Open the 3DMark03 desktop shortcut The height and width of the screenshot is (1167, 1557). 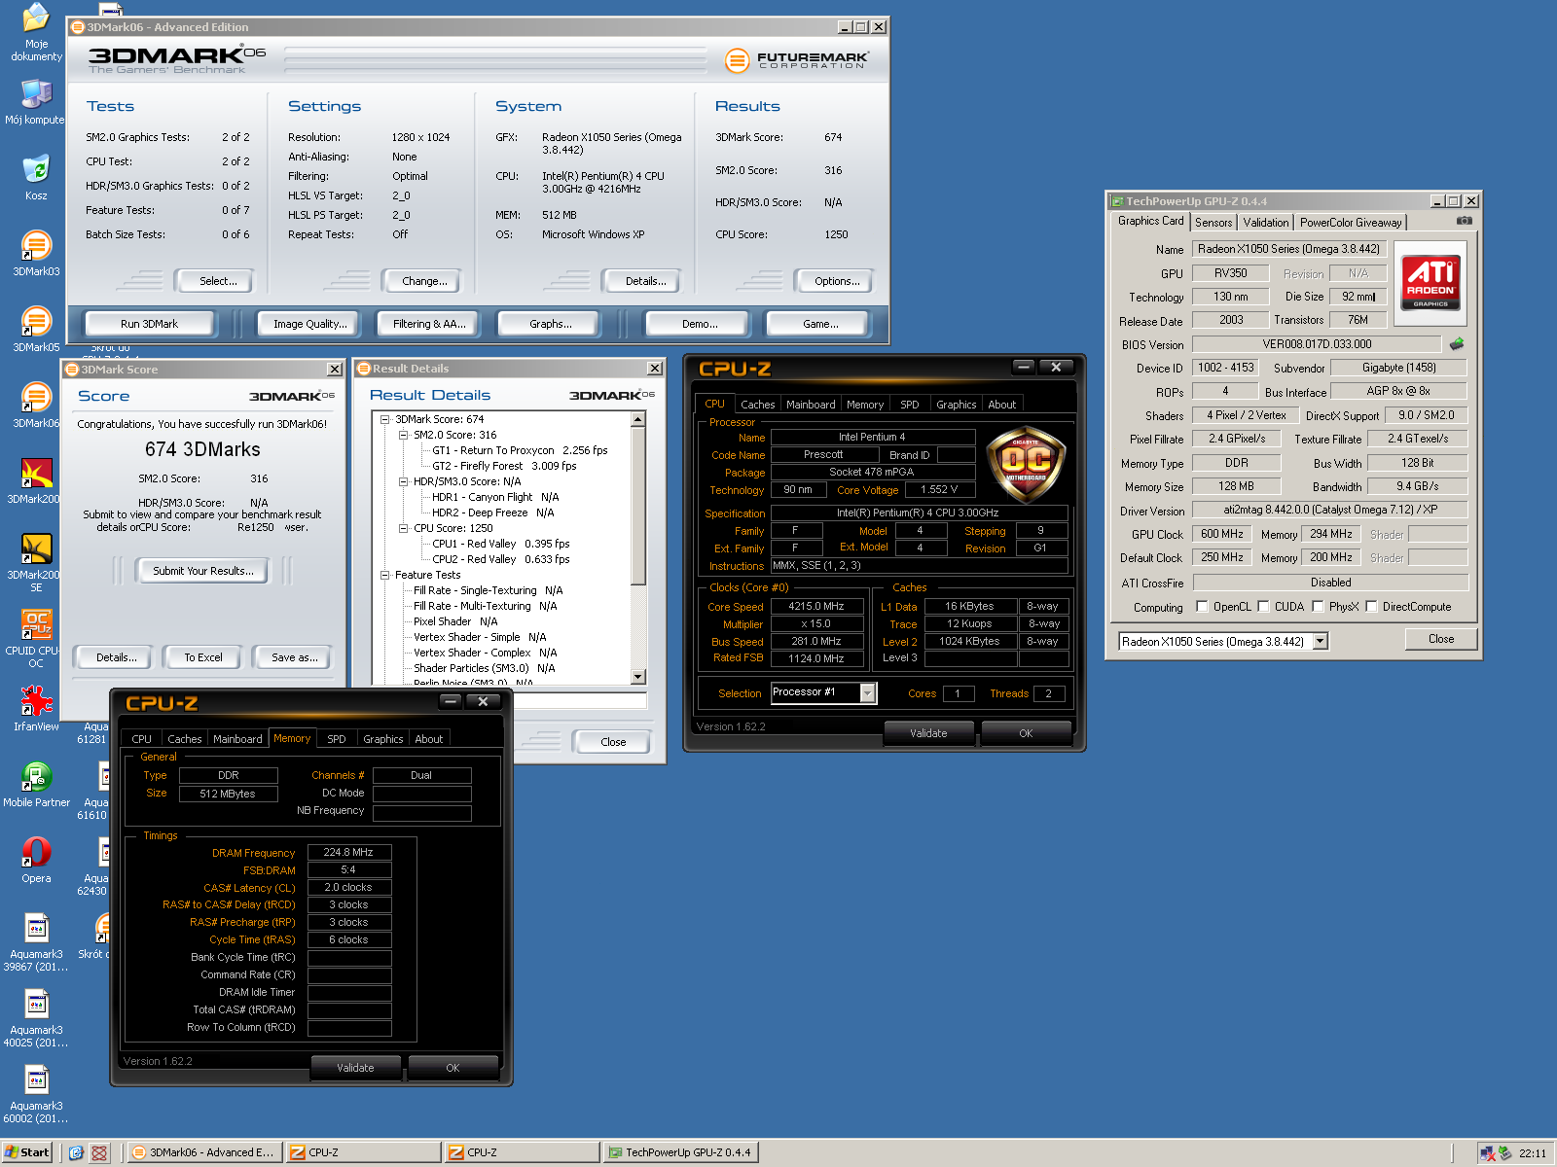point(36,253)
